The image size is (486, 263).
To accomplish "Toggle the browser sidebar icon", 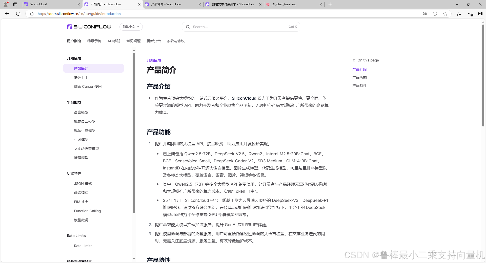I will (x=480, y=14).
